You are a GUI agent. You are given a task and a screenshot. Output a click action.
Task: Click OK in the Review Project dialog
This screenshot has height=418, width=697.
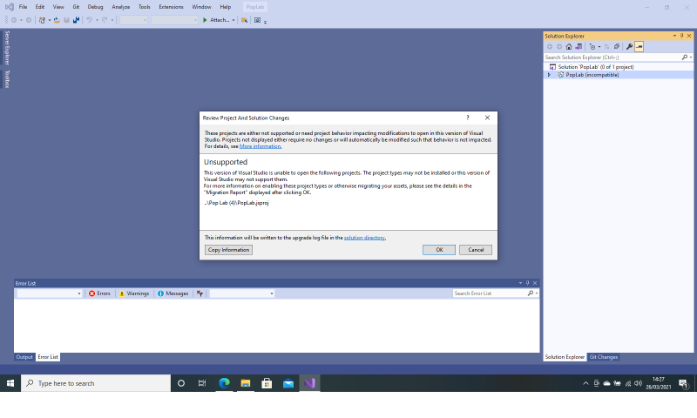pos(439,250)
